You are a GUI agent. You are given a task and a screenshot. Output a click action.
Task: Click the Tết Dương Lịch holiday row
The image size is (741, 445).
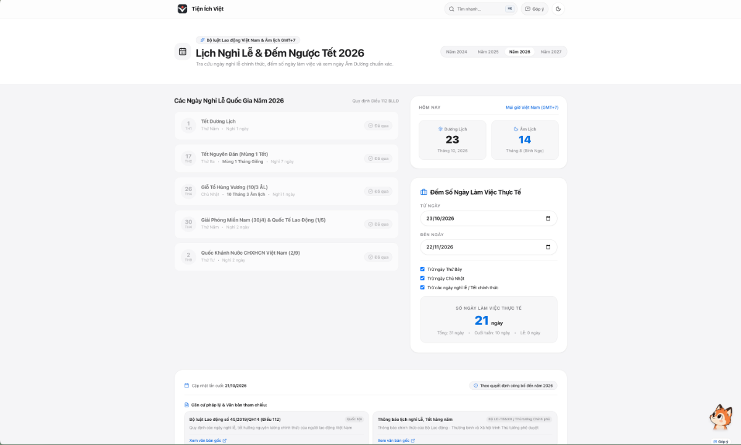click(x=287, y=125)
